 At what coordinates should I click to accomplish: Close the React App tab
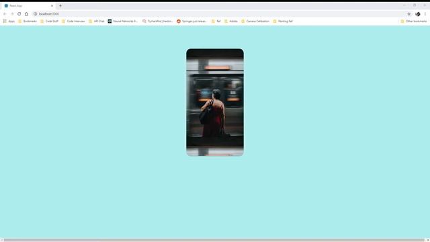click(52, 6)
